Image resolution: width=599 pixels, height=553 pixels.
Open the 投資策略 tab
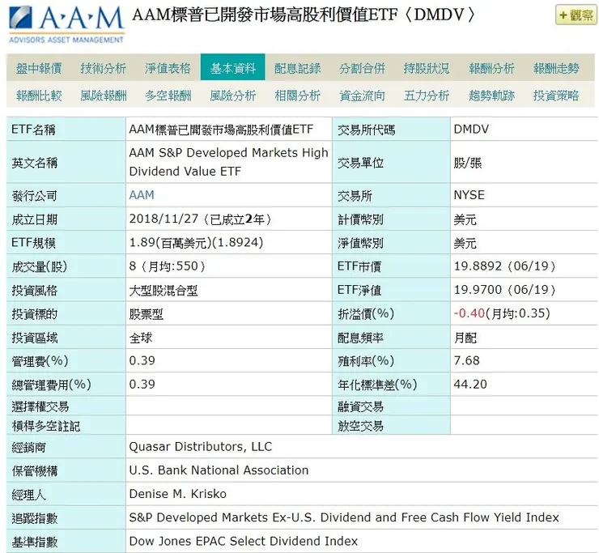556,96
